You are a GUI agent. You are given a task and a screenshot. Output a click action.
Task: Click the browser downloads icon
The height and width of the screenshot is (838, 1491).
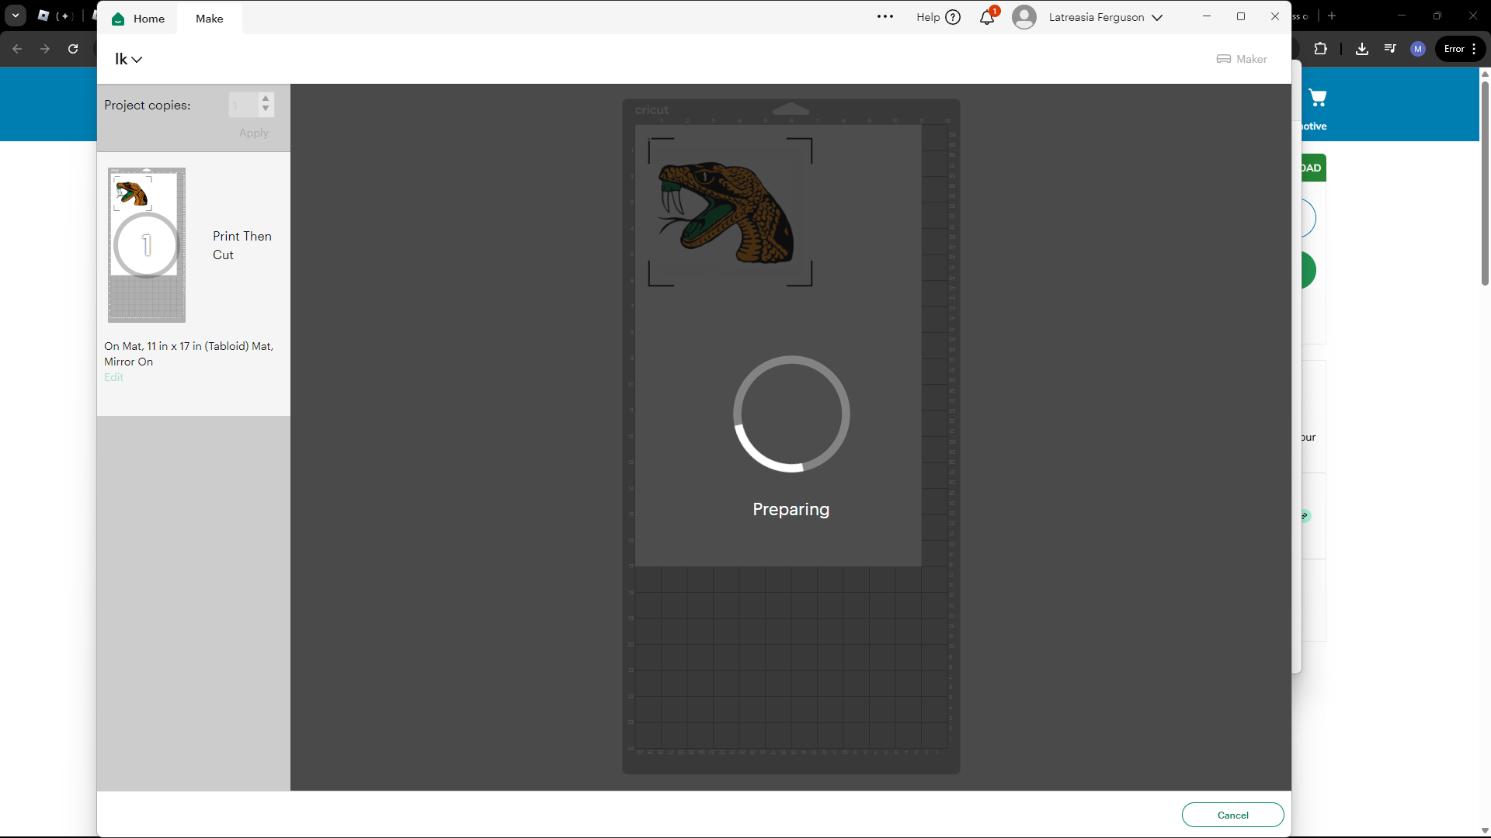pyautogui.click(x=1362, y=49)
